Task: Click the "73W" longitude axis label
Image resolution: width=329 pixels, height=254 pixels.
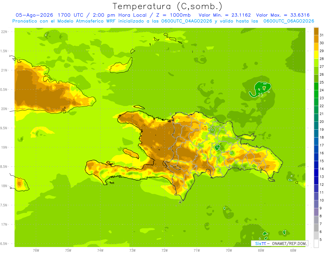Action: click(x=132, y=250)
